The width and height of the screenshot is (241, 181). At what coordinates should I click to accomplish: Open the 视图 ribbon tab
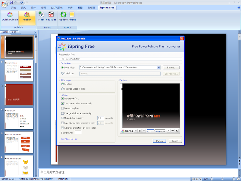pyautogui.click(x=80, y=8)
